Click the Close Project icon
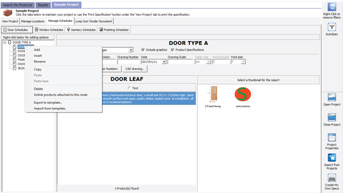343x193 pixels. 332,117
